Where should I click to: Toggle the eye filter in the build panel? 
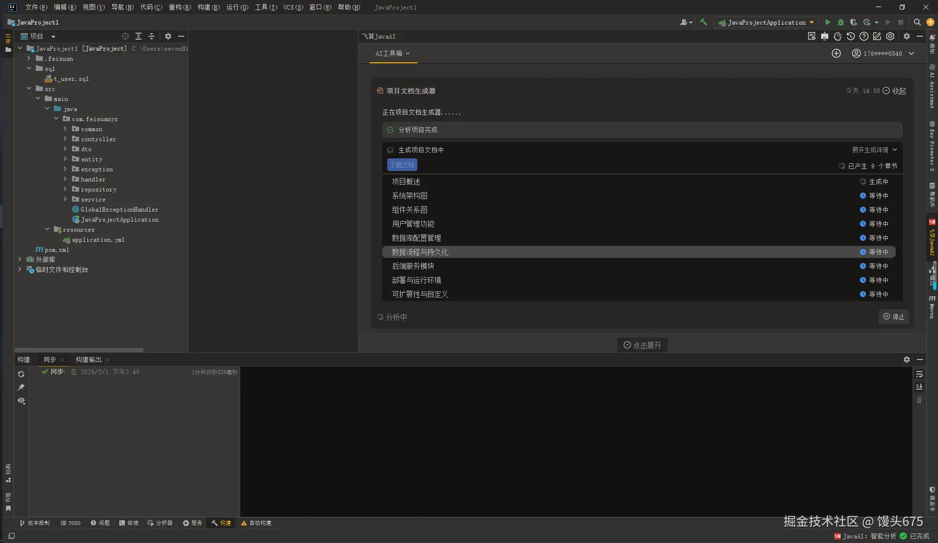tap(21, 401)
